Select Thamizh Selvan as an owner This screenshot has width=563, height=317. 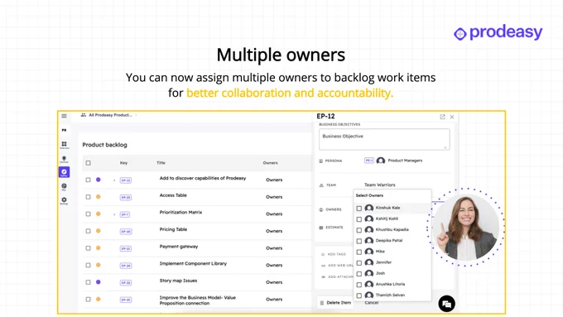click(x=359, y=295)
